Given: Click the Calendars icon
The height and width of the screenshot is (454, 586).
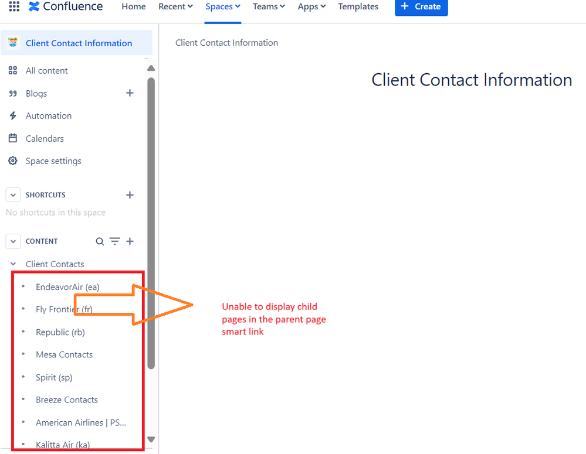Looking at the screenshot, I should (x=13, y=138).
